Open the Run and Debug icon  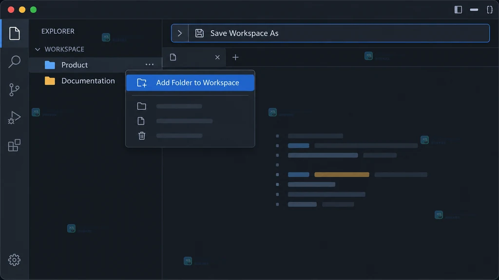[x=14, y=118]
